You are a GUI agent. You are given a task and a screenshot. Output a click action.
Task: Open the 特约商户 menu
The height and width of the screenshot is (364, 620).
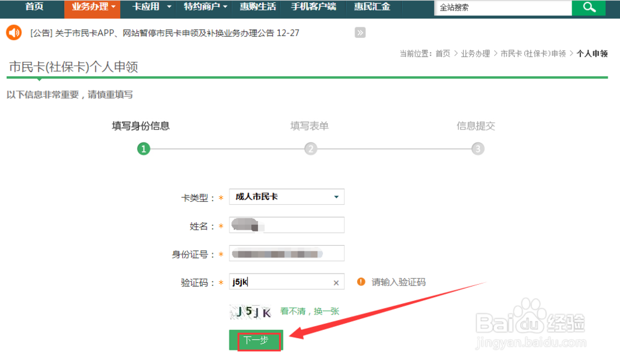[205, 7]
